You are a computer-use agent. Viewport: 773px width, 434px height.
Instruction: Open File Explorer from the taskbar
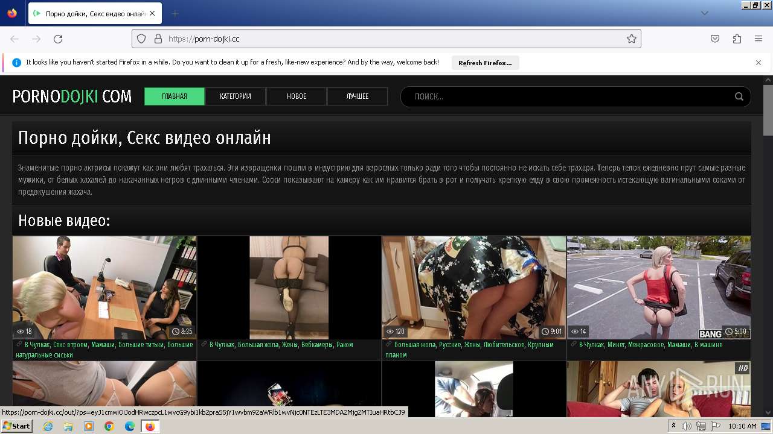[68, 426]
